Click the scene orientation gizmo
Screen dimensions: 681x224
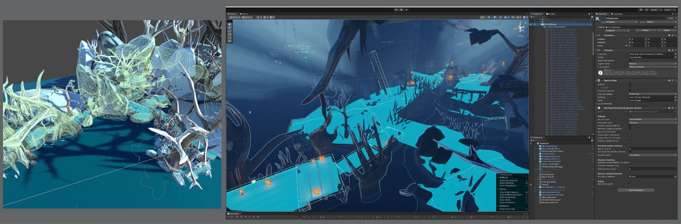(521, 28)
